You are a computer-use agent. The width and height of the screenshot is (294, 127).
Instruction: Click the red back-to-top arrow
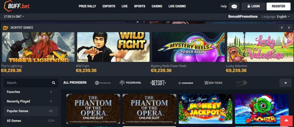click(287, 121)
